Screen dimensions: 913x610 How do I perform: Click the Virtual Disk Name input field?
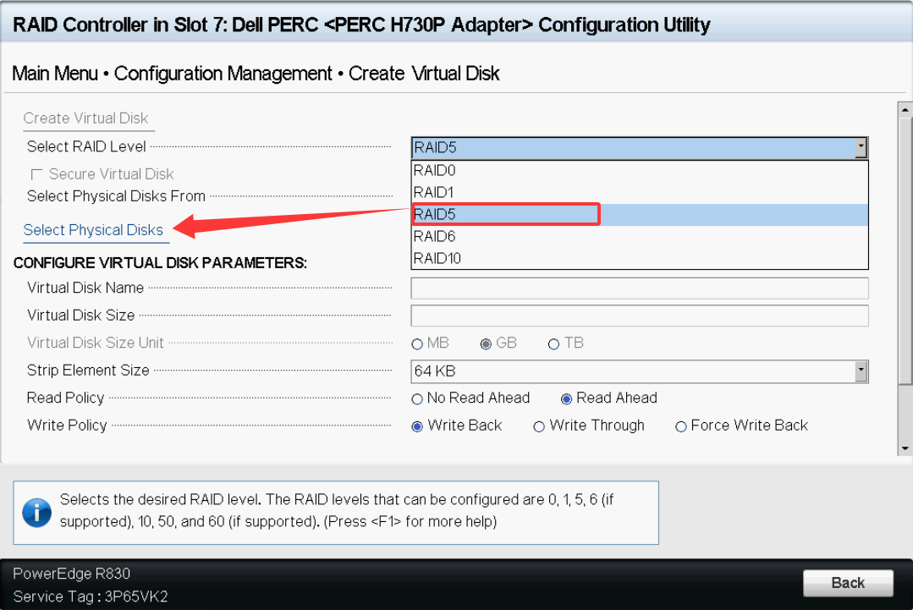point(639,289)
